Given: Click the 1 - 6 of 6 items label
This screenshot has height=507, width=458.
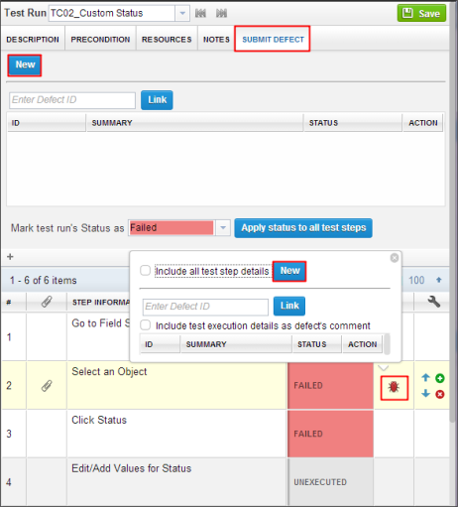Looking at the screenshot, I should pyautogui.click(x=44, y=281).
